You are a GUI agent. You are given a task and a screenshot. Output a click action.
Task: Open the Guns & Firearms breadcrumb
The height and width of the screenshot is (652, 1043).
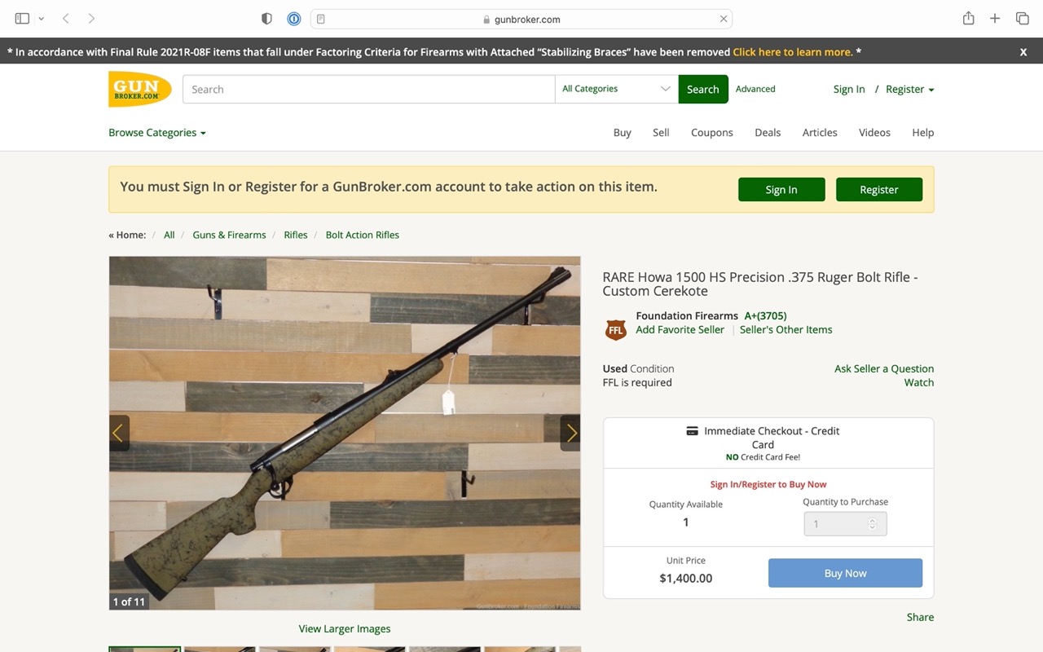(x=229, y=235)
